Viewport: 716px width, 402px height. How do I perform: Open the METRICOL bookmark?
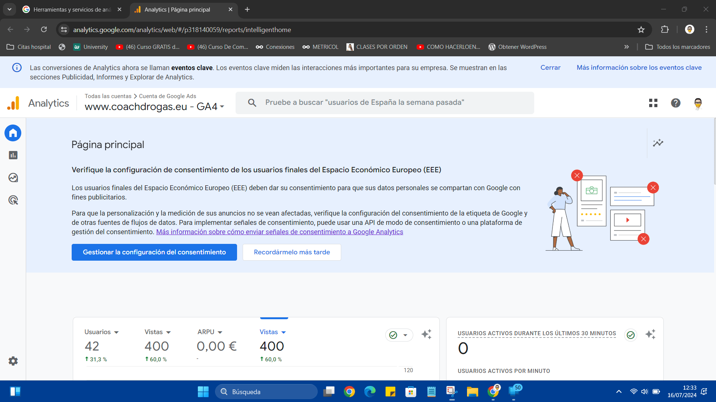coord(320,47)
